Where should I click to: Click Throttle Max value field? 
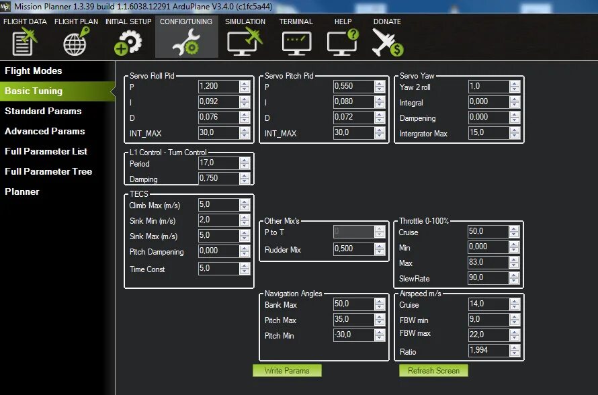488,263
